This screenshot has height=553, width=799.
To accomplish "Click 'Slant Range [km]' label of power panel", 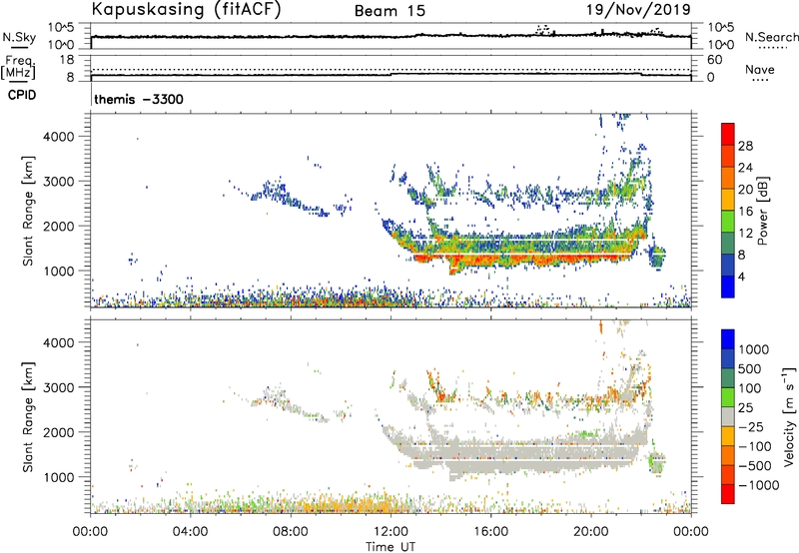I will click(x=28, y=211).
